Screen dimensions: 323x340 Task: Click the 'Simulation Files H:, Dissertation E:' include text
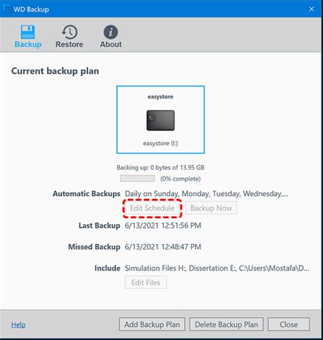pos(217,268)
